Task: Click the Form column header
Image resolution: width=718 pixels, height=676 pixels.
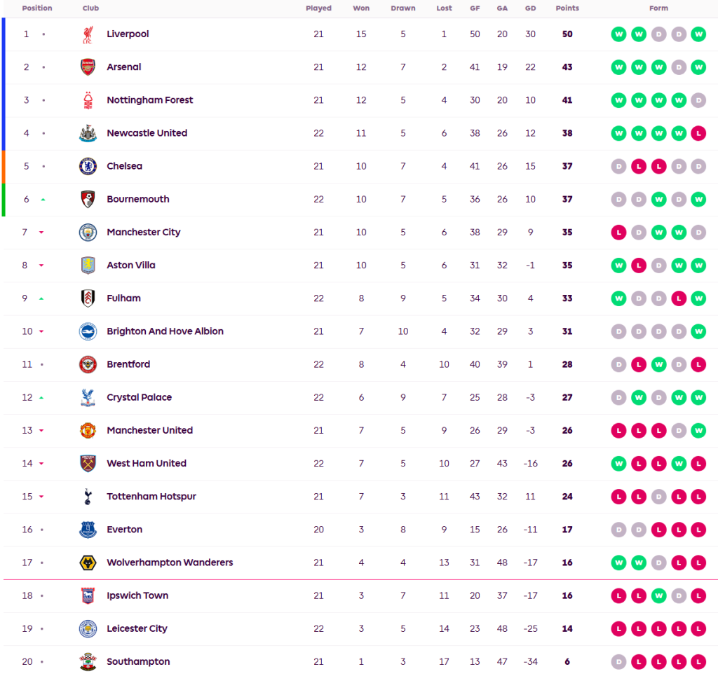Action: tap(658, 8)
